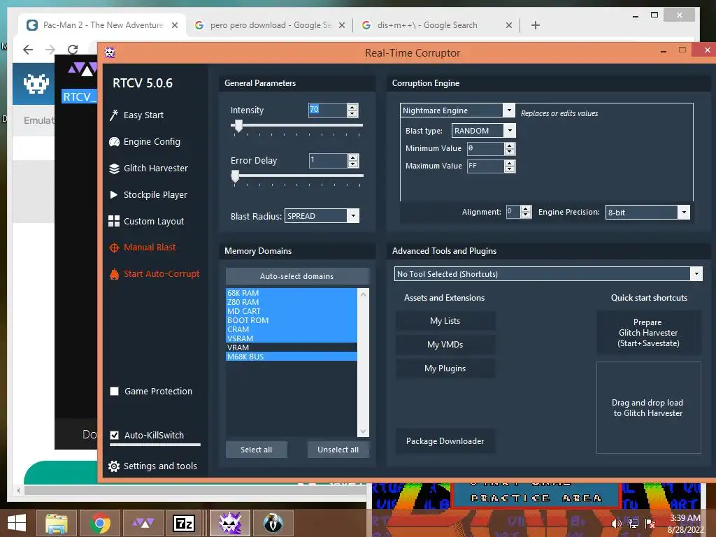
Task: Click Intensity value input field
Action: click(x=327, y=110)
